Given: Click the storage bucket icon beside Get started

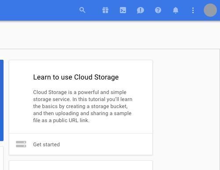Looking at the screenshot, I should point(21,144).
